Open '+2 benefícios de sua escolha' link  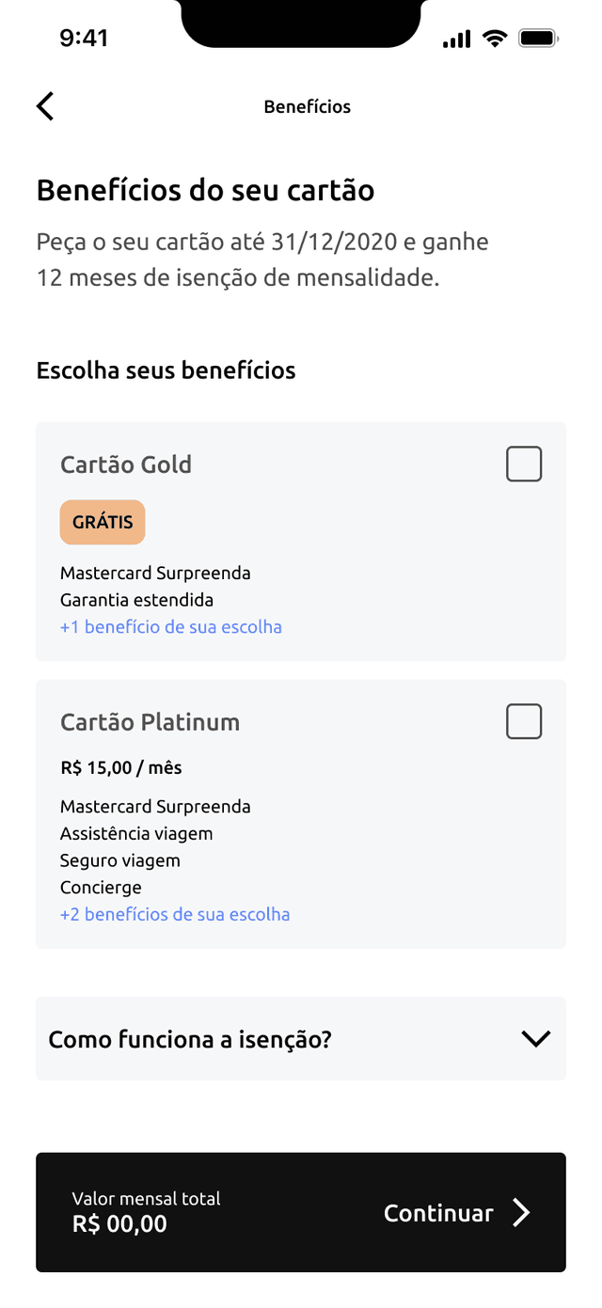point(175,914)
